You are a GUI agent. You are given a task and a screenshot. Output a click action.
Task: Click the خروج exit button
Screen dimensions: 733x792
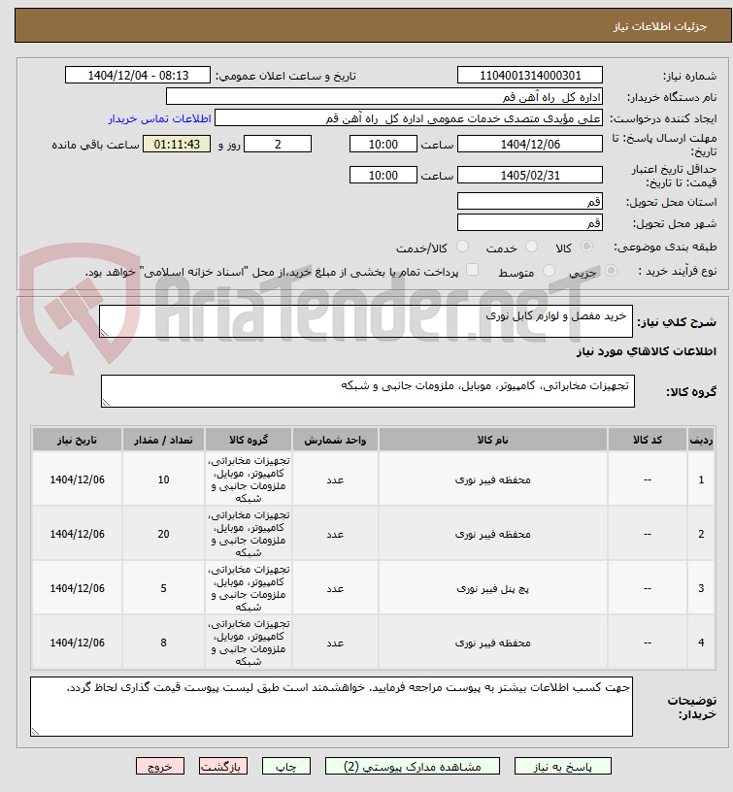coord(159,766)
